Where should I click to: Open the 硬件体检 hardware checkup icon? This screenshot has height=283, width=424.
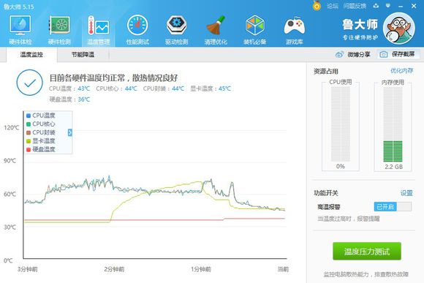click(20, 30)
